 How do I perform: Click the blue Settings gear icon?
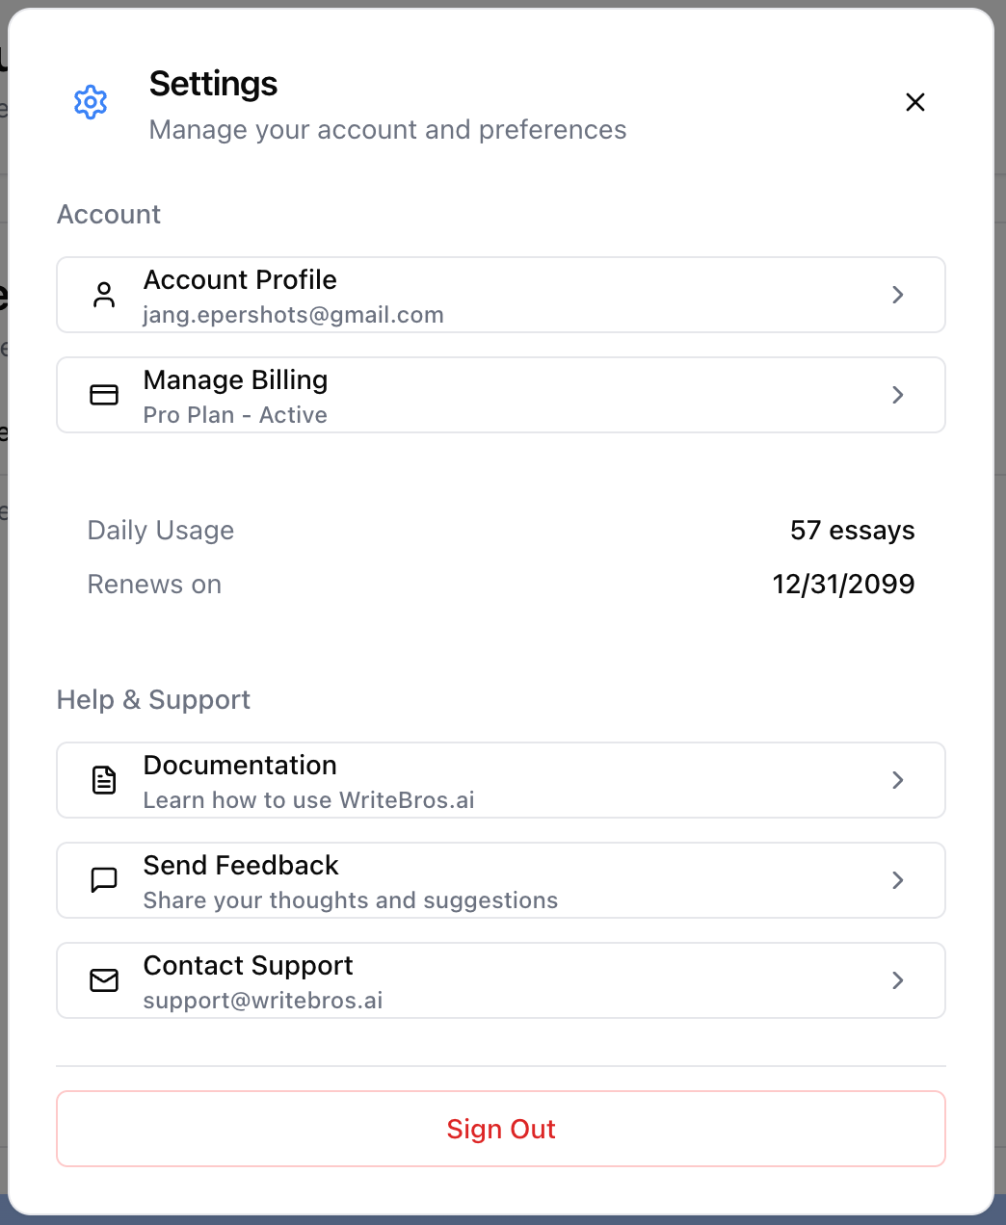click(x=91, y=102)
